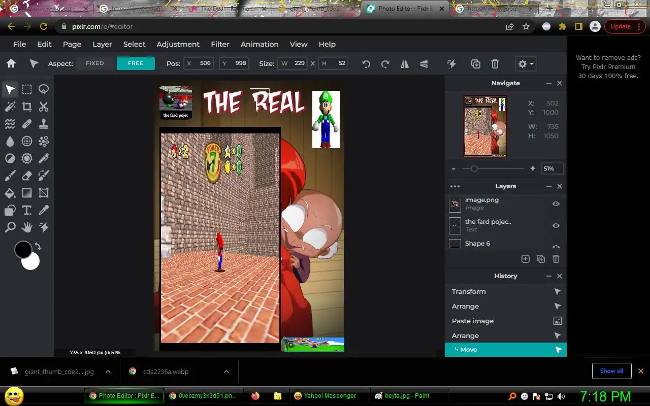Open the Layer menu
The image size is (650, 406).
tap(102, 44)
